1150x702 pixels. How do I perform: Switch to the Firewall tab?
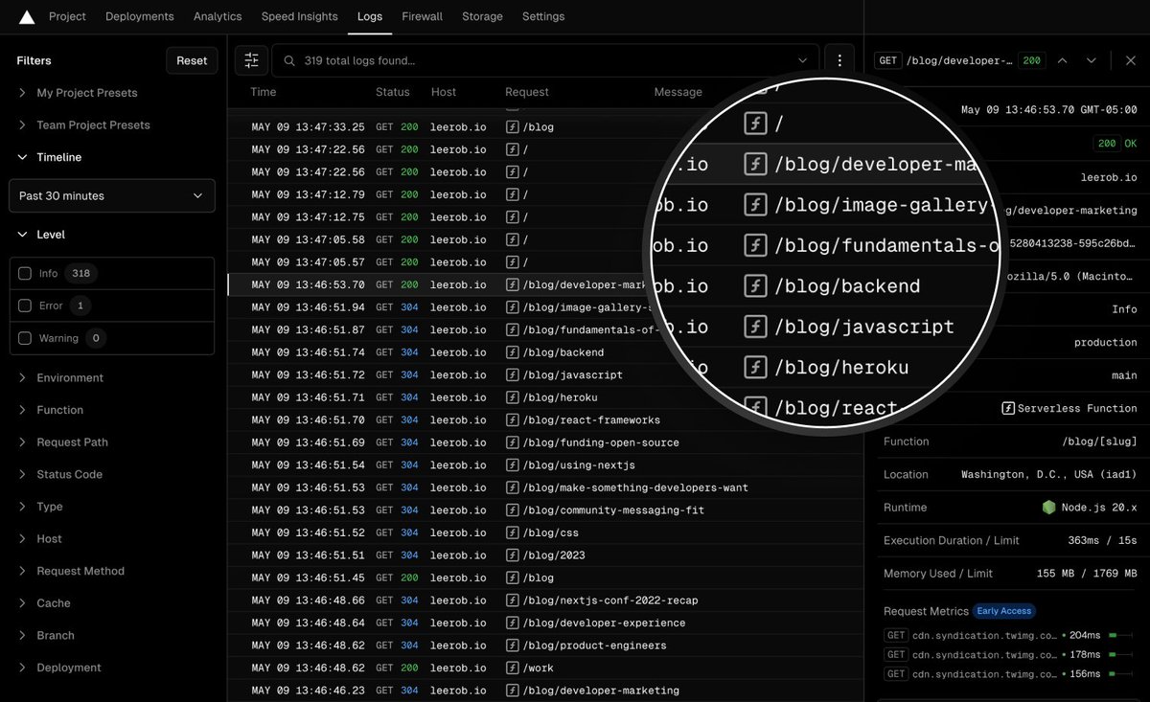click(423, 16)
